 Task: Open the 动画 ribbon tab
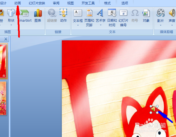pos(18,3)
